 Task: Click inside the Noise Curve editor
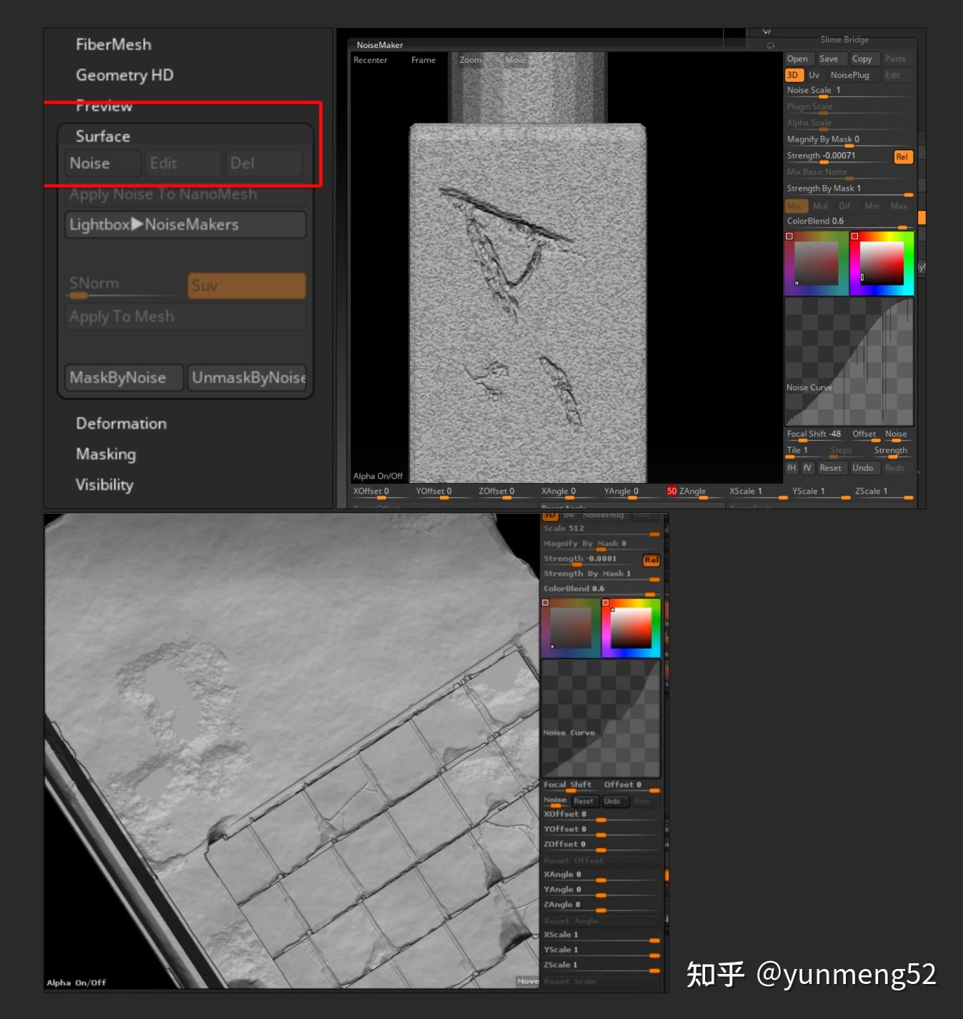click(x=849, y=361)
